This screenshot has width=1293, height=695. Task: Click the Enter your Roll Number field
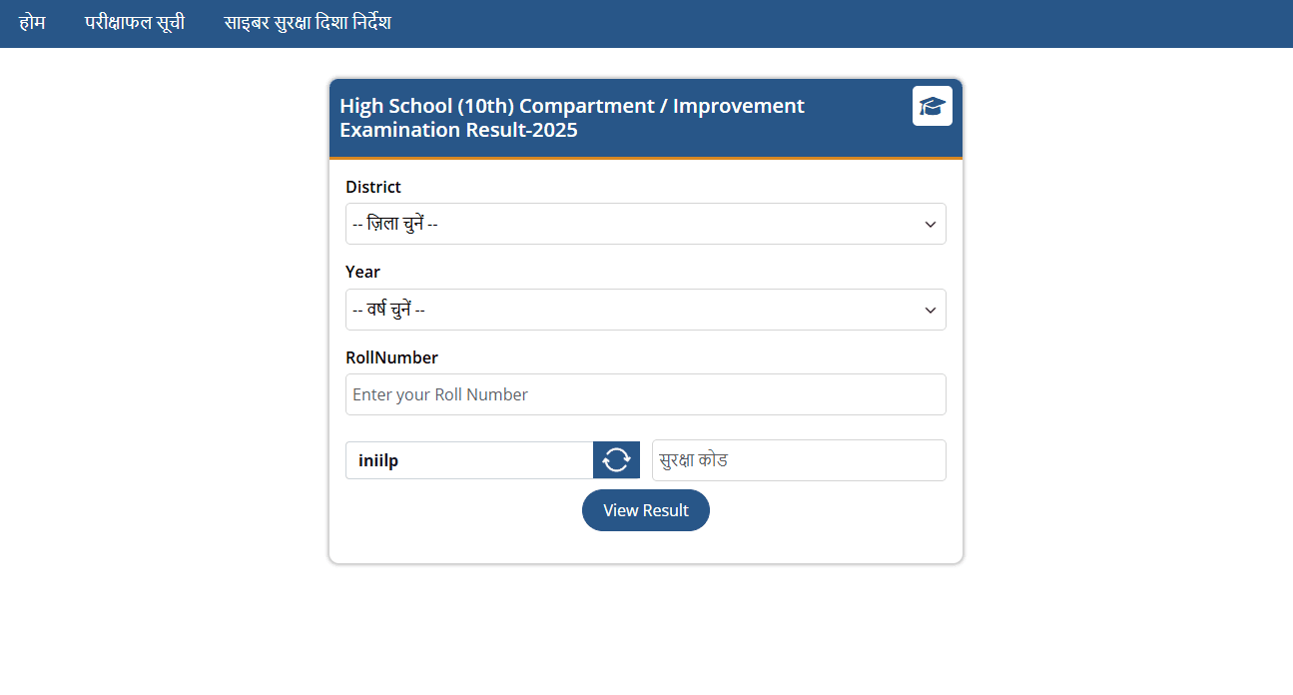[645, 394]
